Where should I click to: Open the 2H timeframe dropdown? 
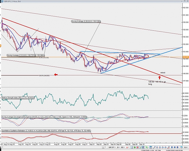pos(118,147)
